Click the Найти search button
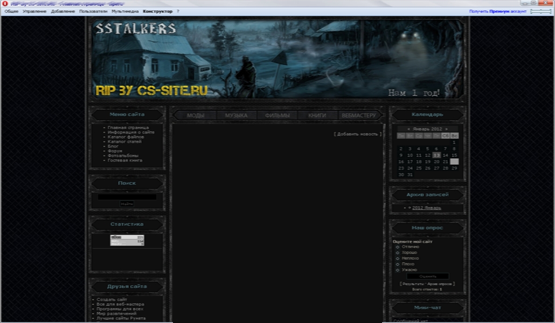The height and width of the screenshot is (323, 555). (127, 204)
